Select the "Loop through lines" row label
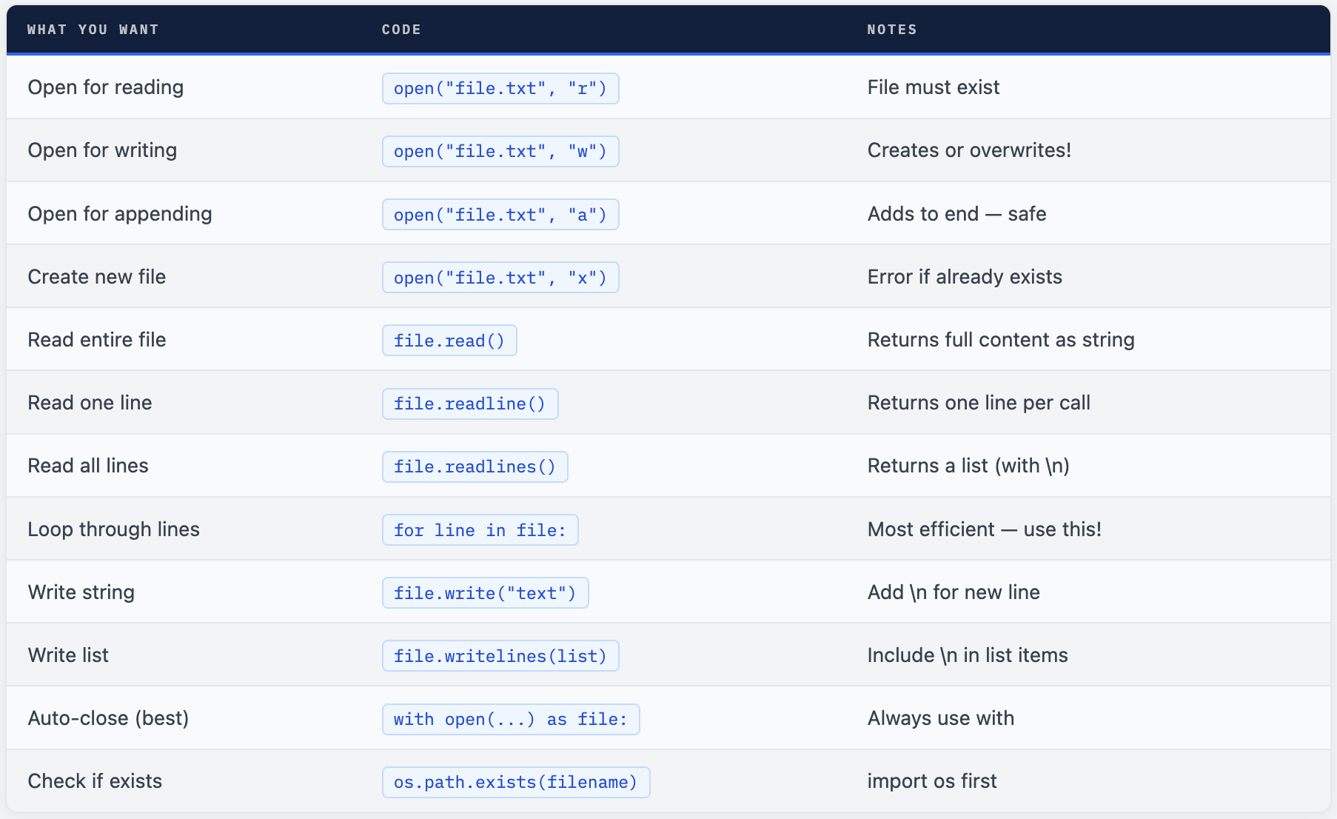The width and height of the screenshot is (1337, 819). (114, 529)
